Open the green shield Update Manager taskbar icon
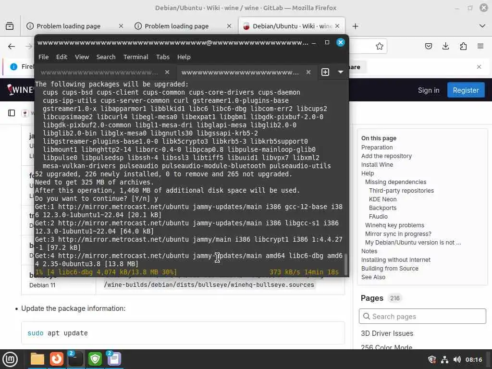492x369 pixels. click(95, 359)
